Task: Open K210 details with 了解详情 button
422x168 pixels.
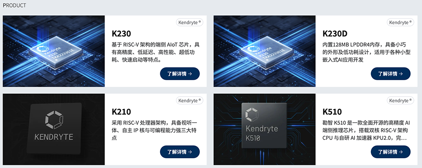Action: point(180,152)
